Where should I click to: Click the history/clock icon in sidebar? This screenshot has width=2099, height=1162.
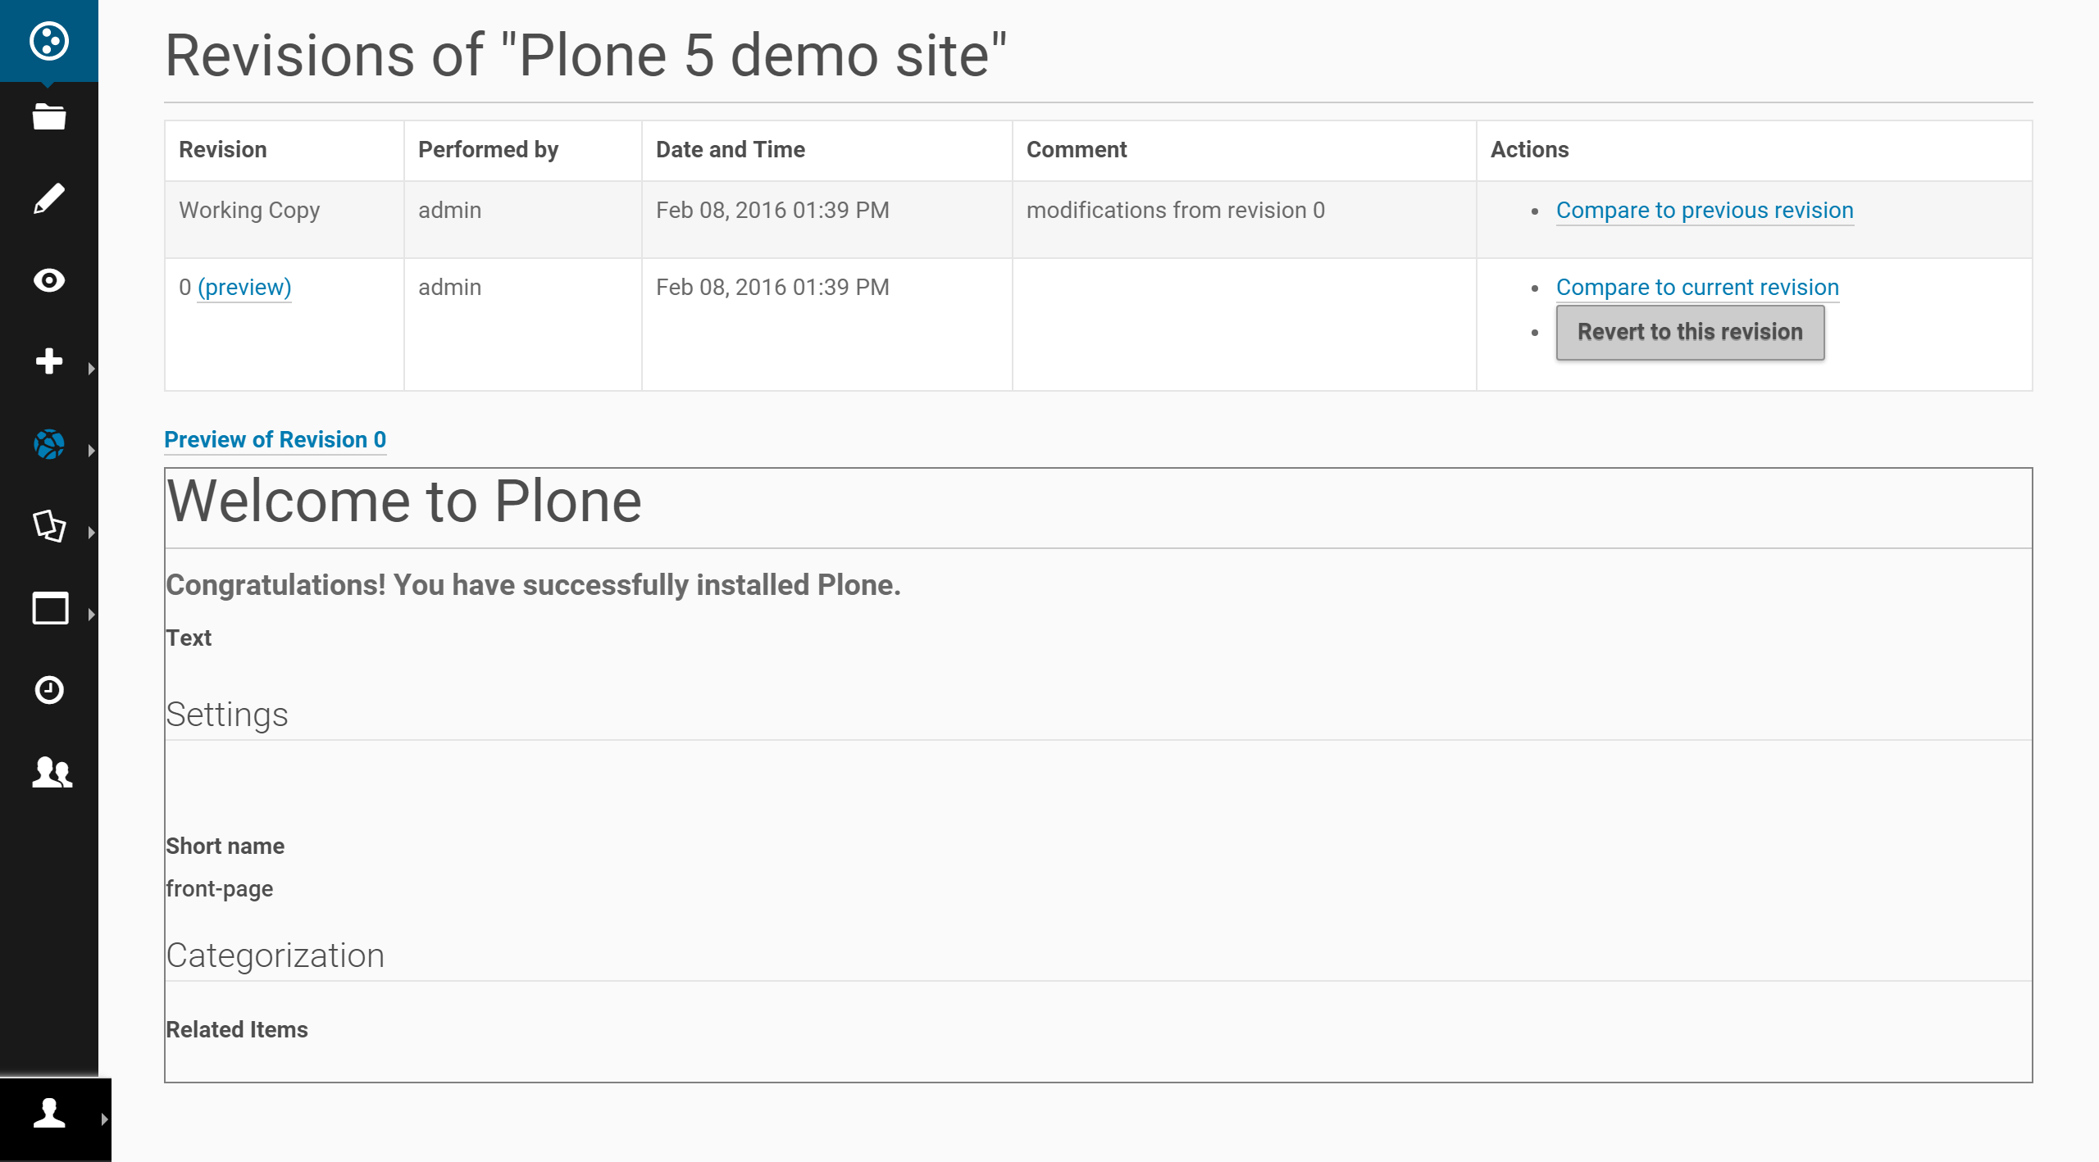(48, 691)
